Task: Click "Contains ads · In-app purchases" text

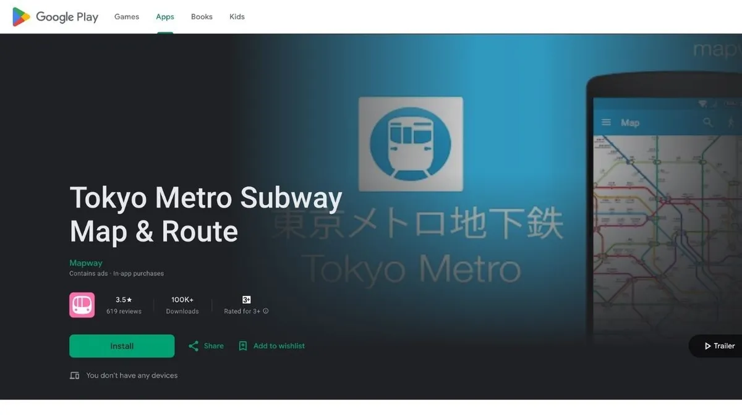Action: pos(116,273)
